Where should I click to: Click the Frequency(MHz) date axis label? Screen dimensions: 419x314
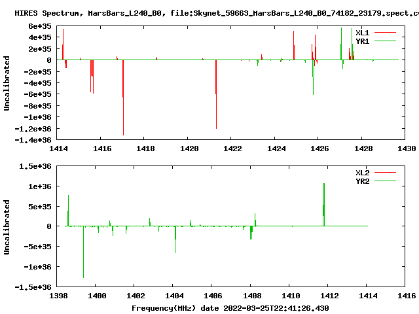pyautogui.click(x=230, y=308)
